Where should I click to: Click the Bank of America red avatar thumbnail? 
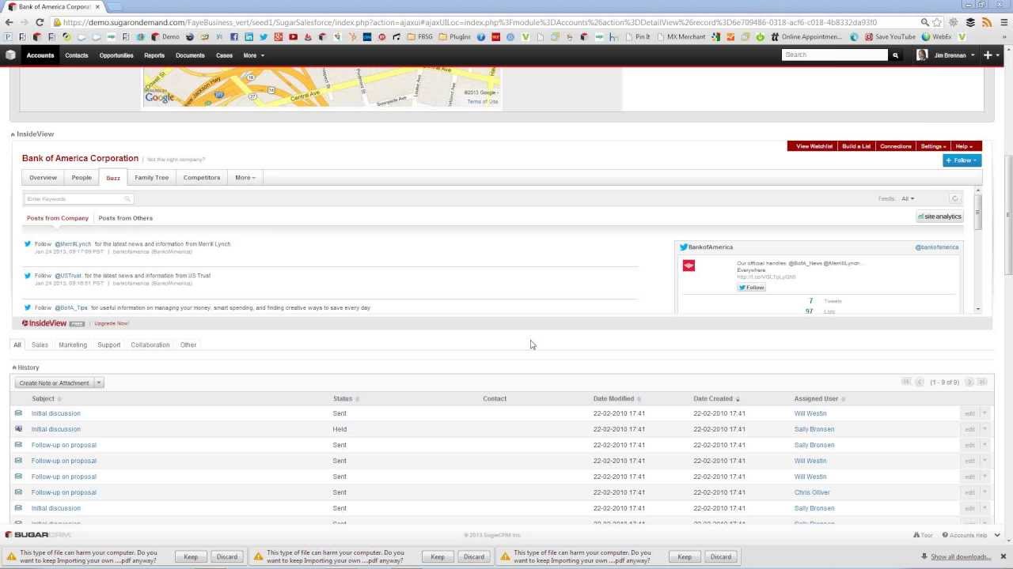[689, 266]
